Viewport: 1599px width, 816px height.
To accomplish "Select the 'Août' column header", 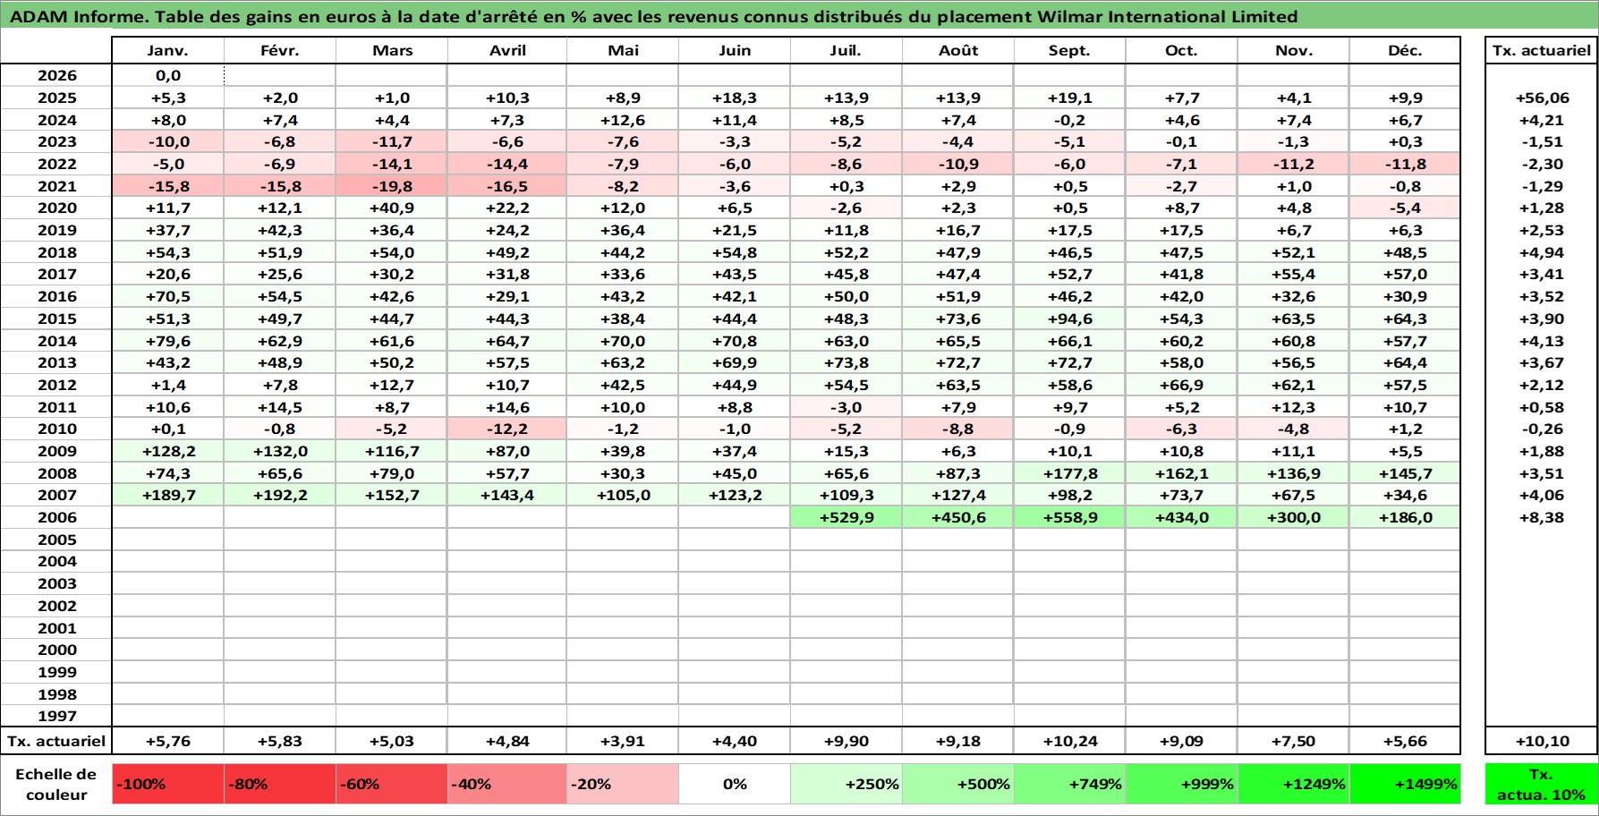I will (x=958, y=51).
